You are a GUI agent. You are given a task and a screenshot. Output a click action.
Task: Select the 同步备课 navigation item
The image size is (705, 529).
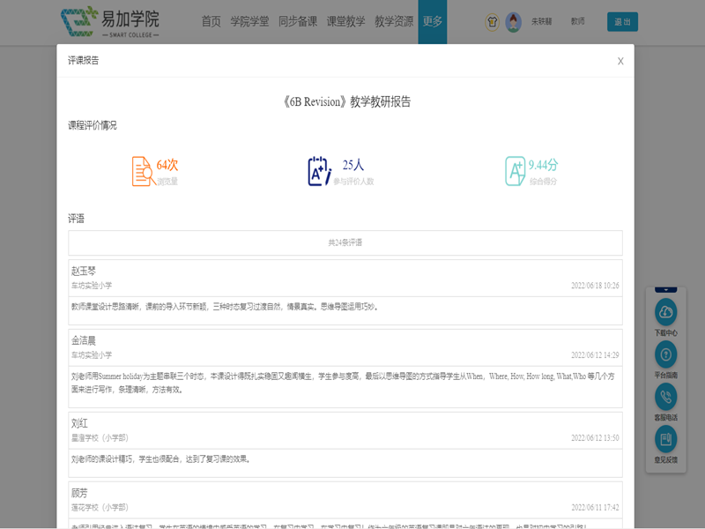pos(296,22)
